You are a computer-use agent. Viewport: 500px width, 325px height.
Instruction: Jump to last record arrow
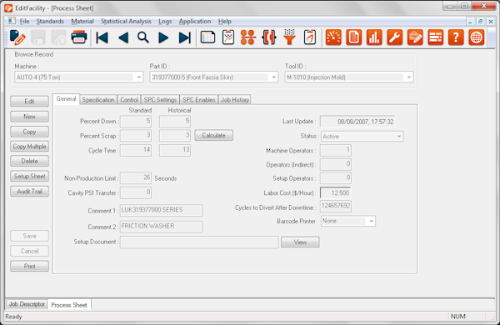(185, 37)
